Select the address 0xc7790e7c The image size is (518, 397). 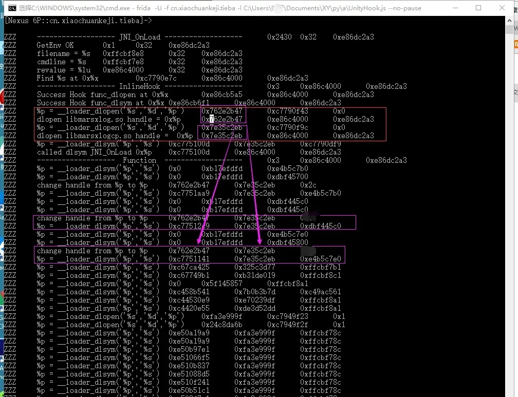(x=156, y=78)
